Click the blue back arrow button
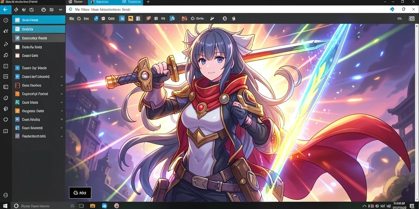 tap(6, 10)
